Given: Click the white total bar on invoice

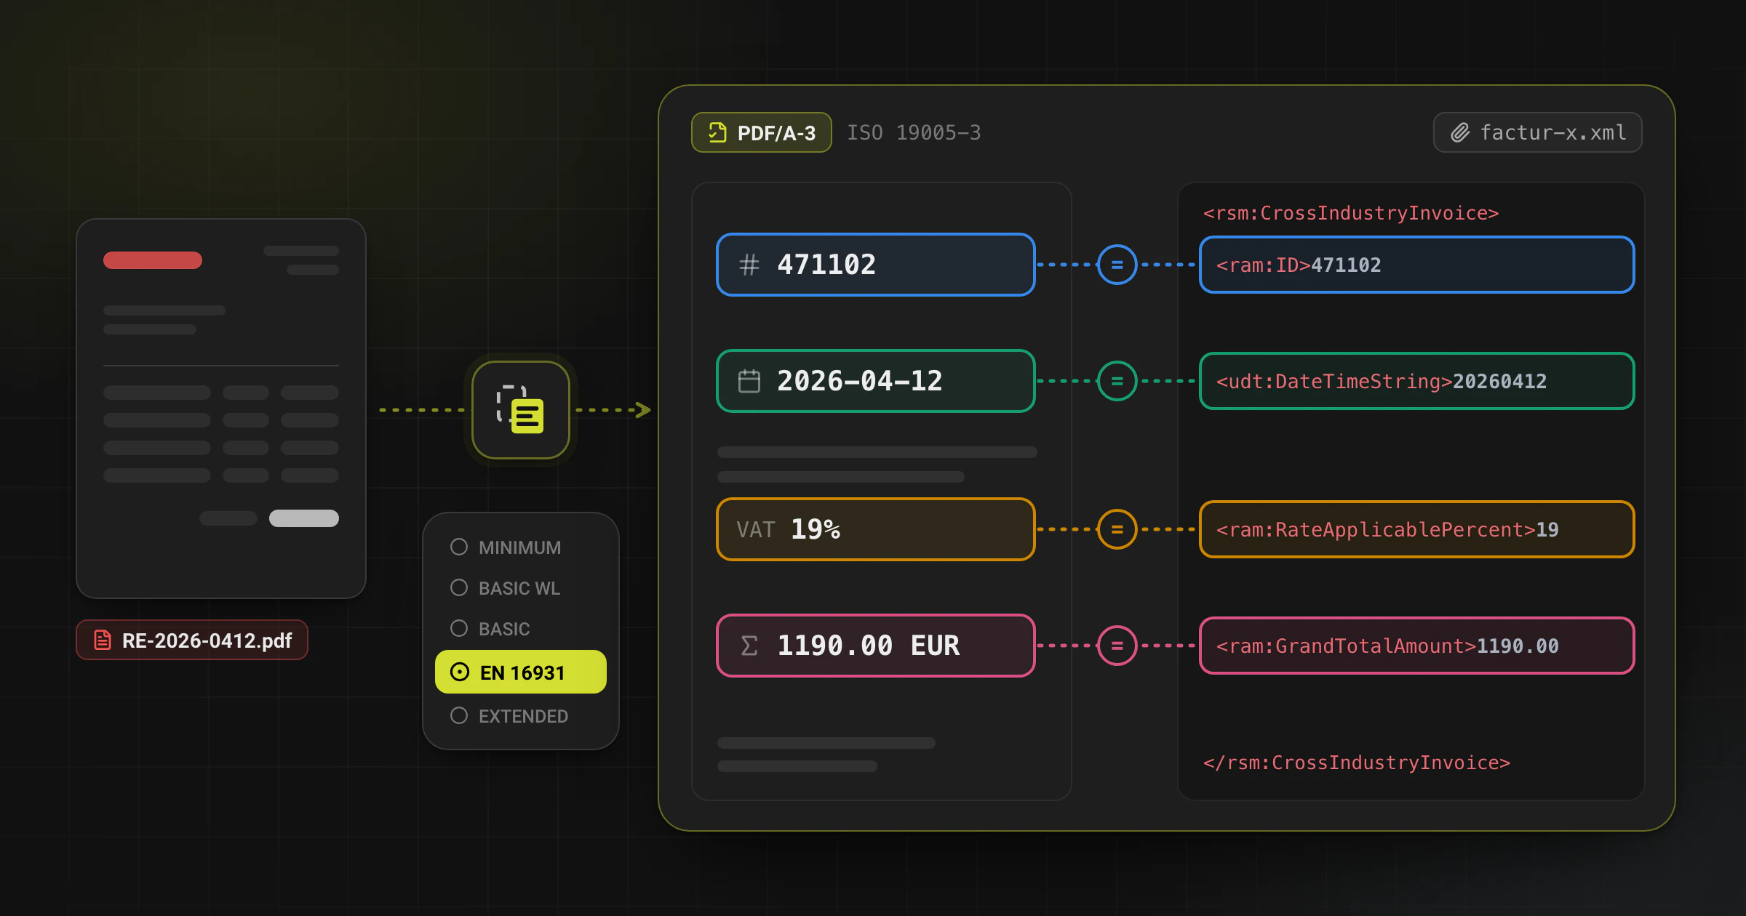Looking at the screenshot, I should (304, 518).
